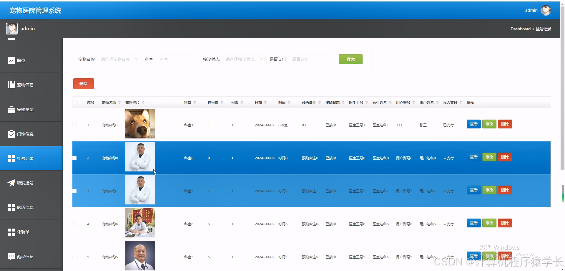The height and width of the screenshot is (271, 565).
Task: Click inside the 科室 input field
Action: coord(178,59)
